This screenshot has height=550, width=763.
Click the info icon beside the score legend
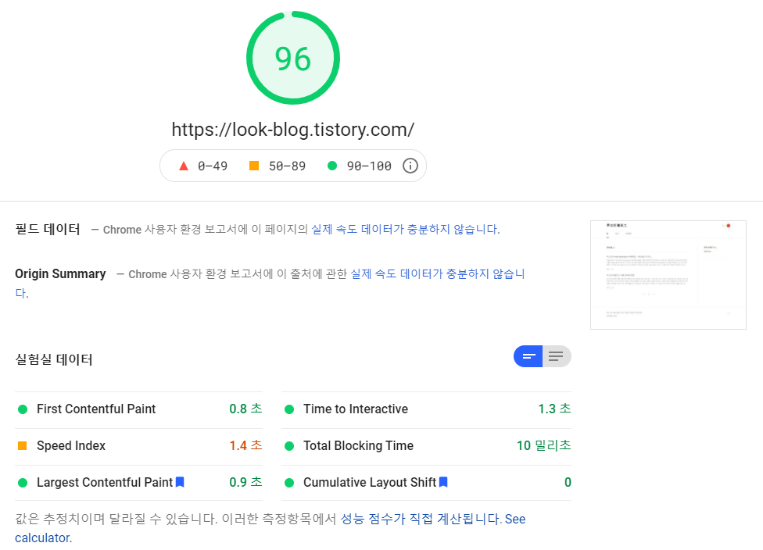click(x=412, y=165)
